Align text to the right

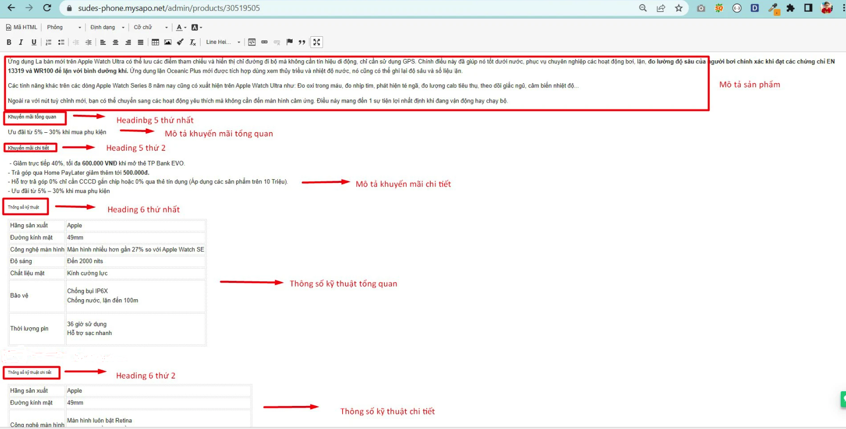point(128,42)
